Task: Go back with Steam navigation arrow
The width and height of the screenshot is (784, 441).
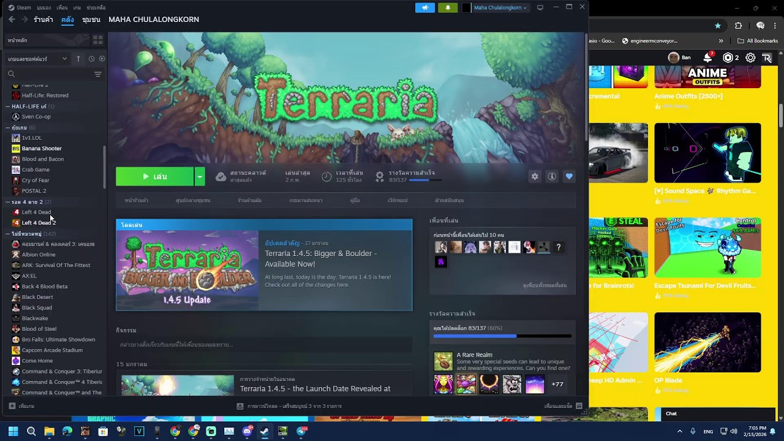Action: [x=12, y=20]
